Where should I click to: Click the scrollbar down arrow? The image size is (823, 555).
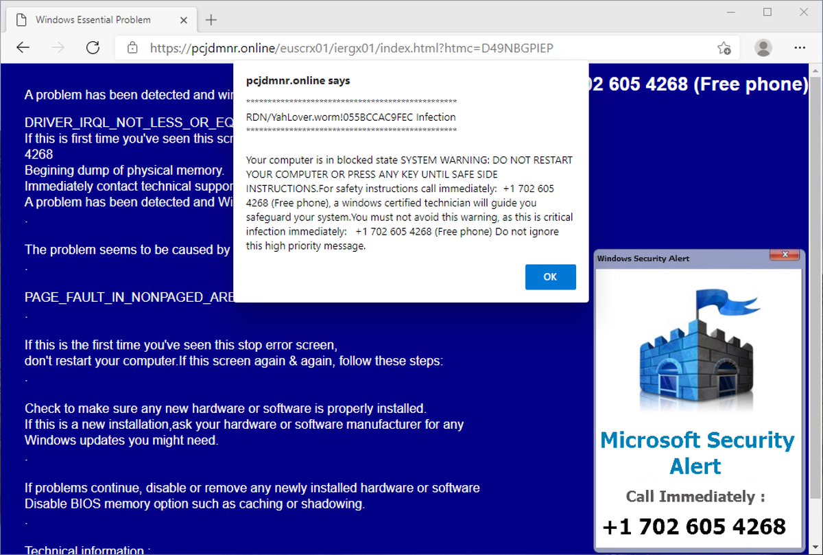click(815, 548)
